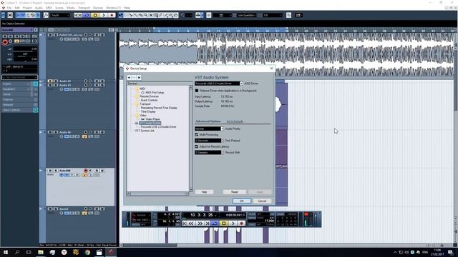This screenshot has height=257, width=458.
Task: Open the Audio menu
Action: coord(39,8)
